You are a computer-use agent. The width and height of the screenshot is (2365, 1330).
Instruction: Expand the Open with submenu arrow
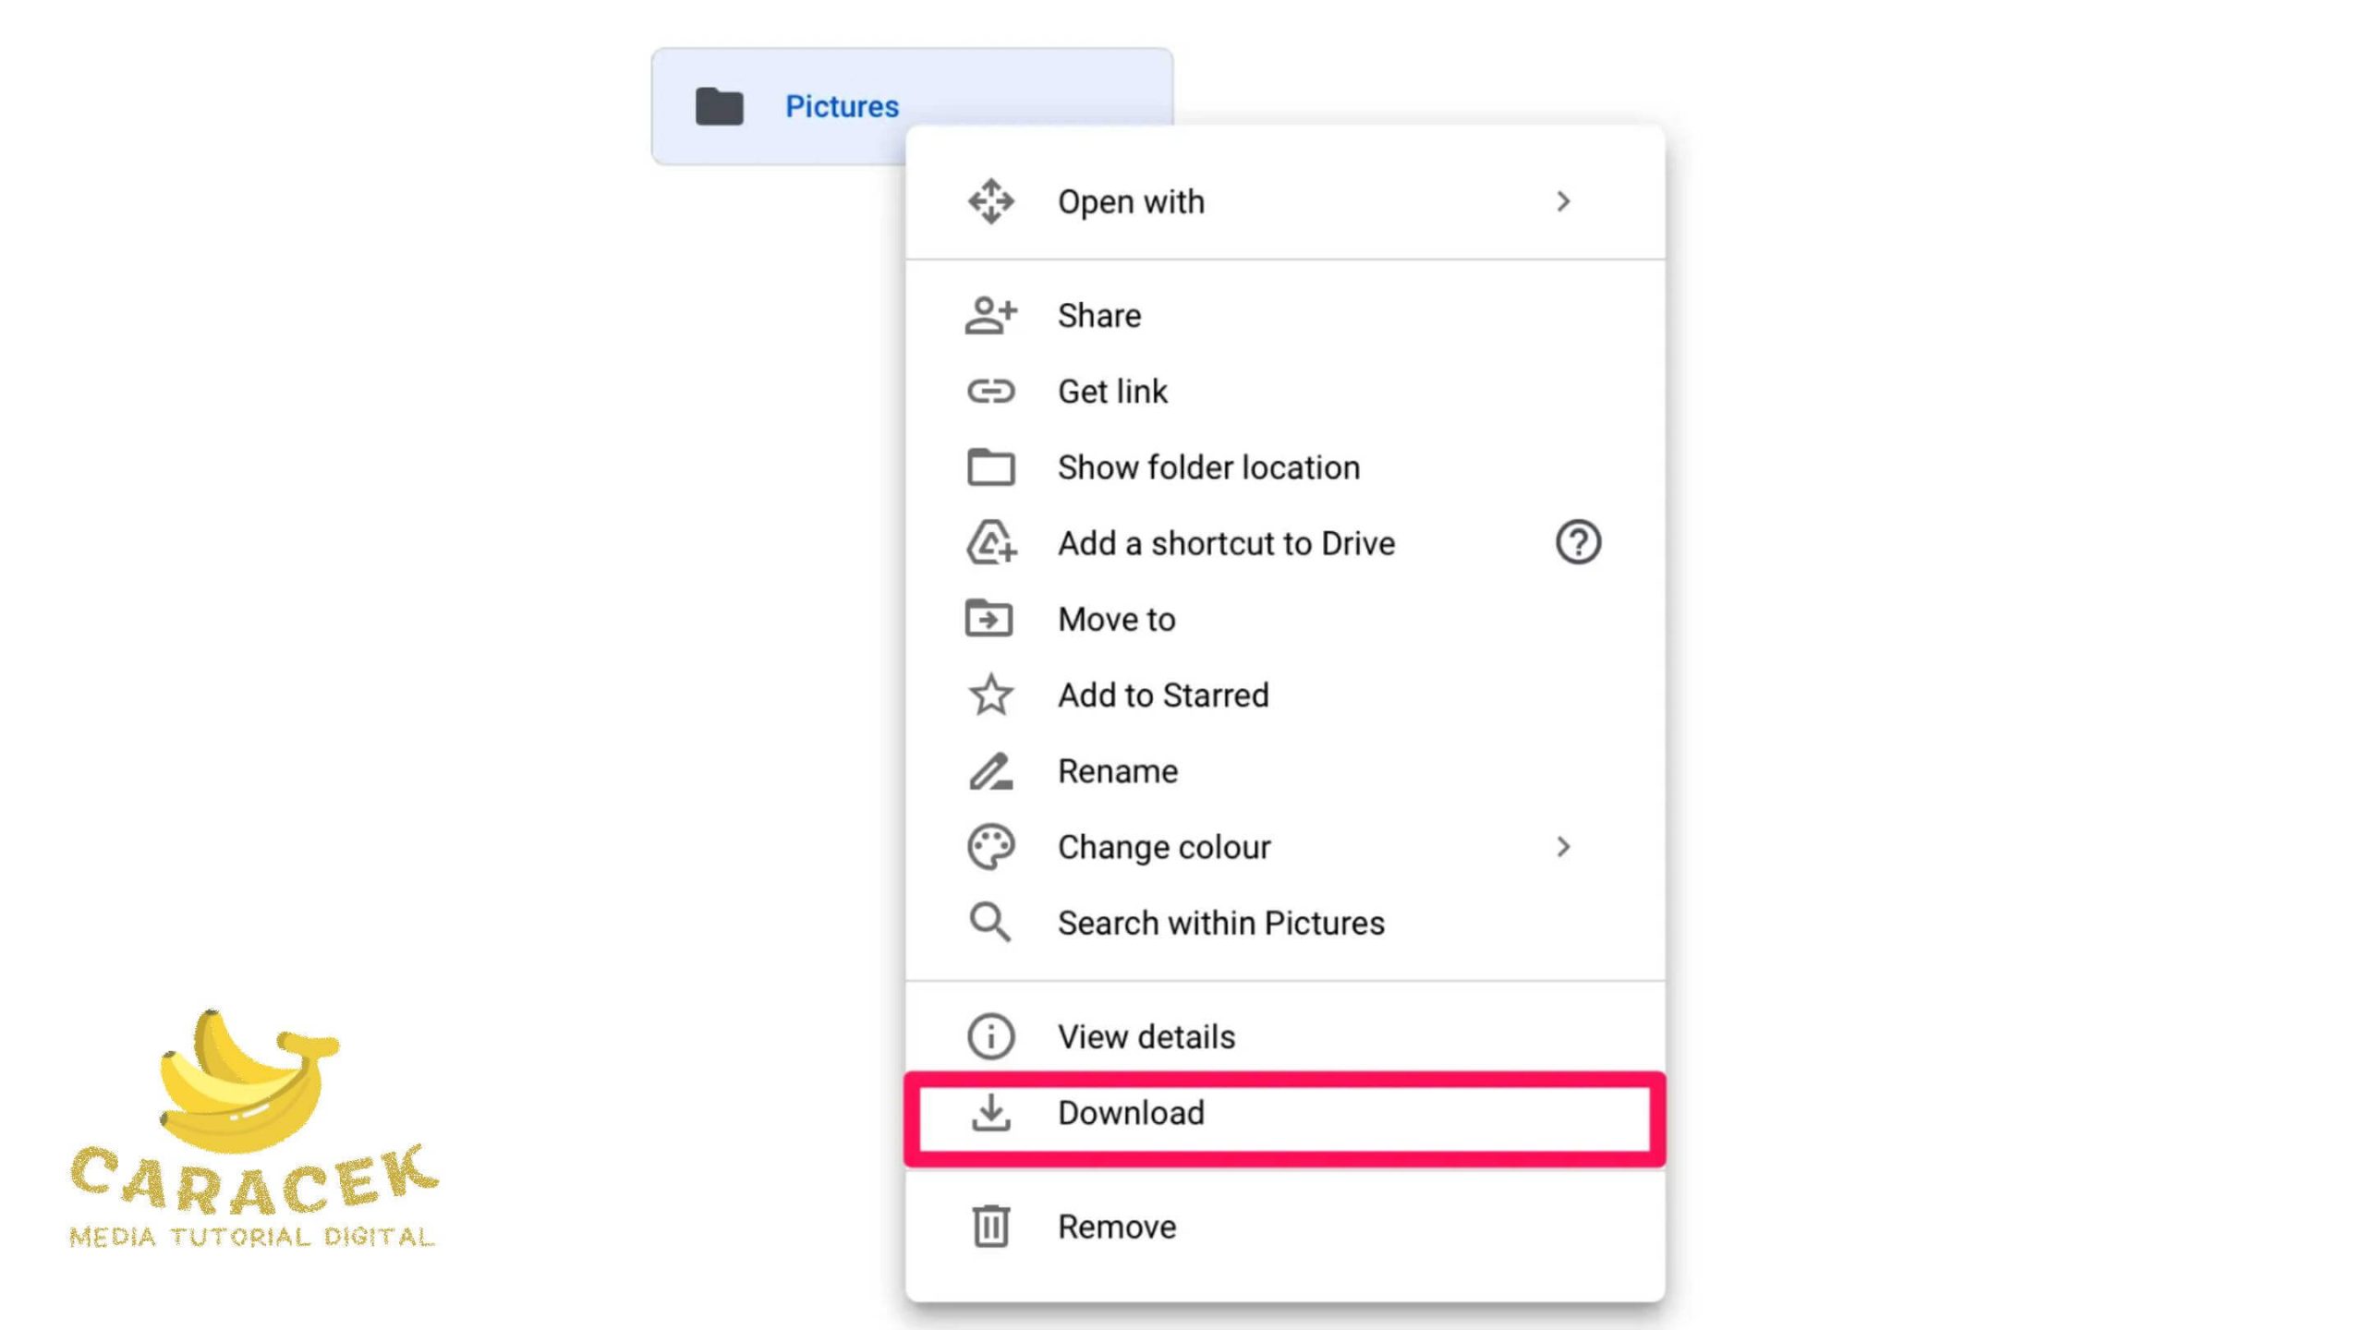click(1561, 201)
